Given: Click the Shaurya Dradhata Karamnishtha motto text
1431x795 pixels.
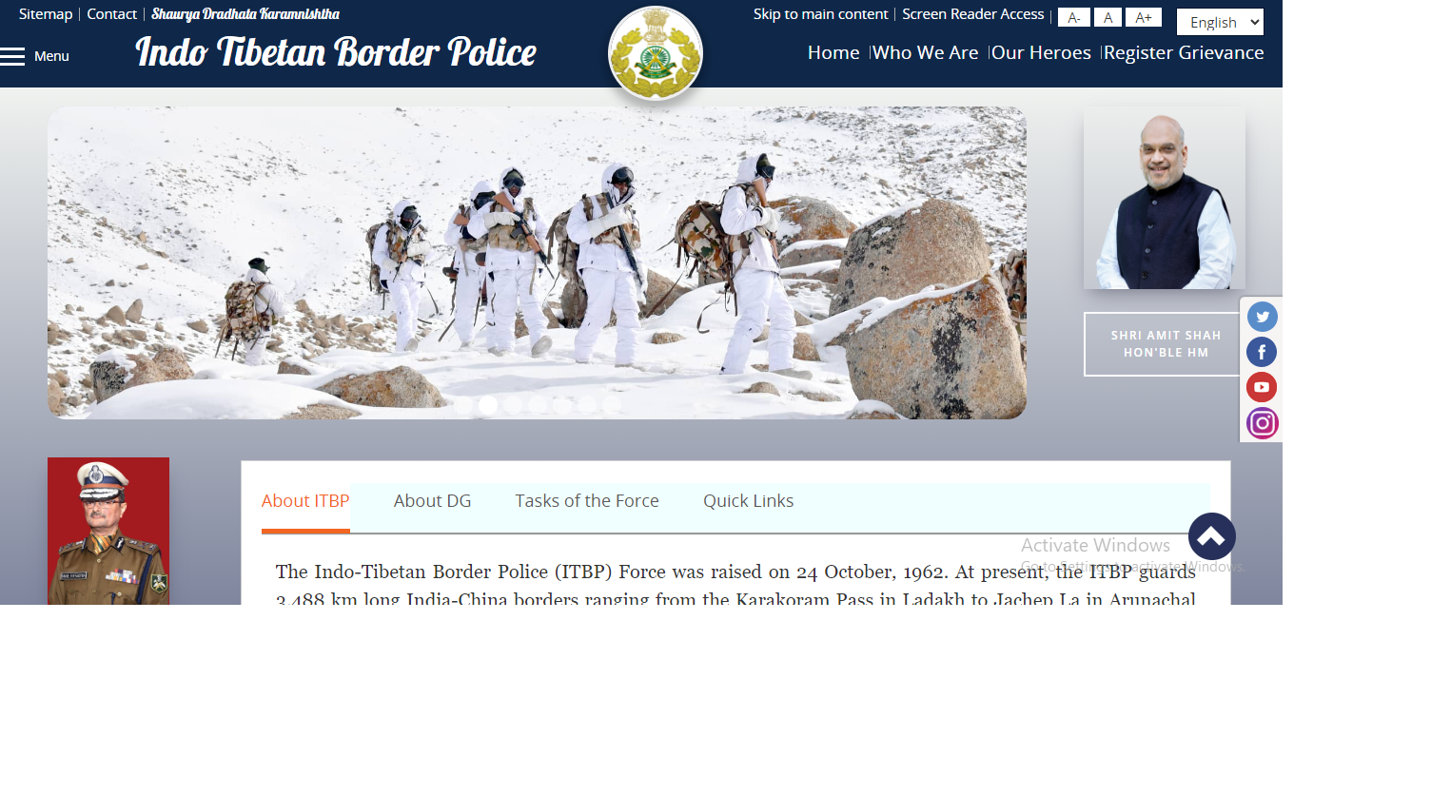Looking at the screenshot, I should pos(245,14).
